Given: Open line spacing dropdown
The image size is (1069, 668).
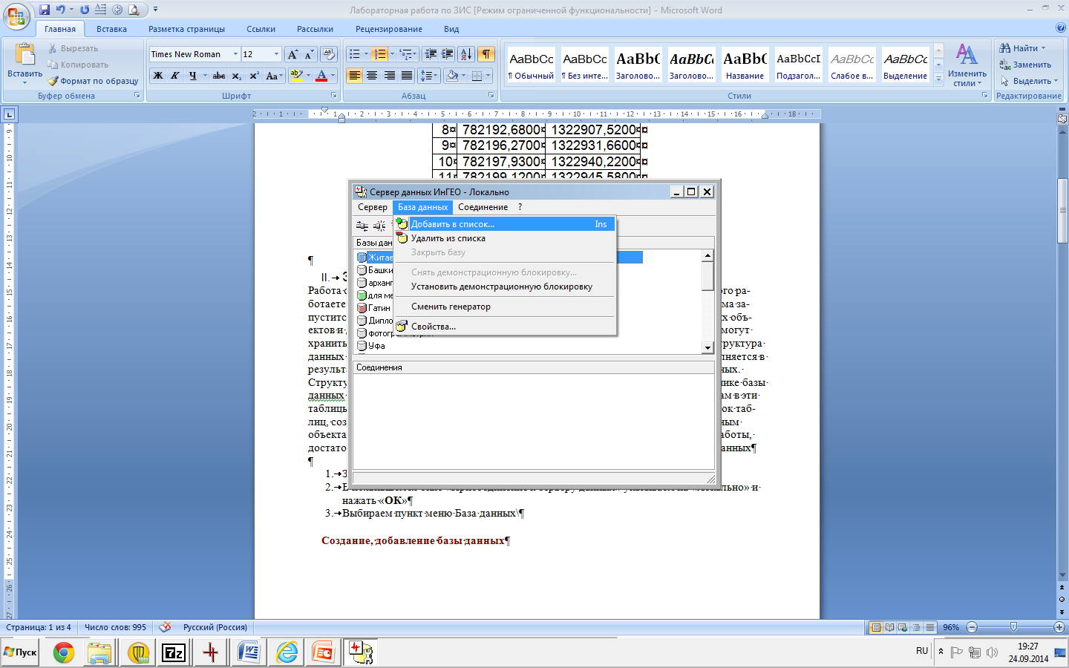Looking at the screenshot, I should point(429,76).
